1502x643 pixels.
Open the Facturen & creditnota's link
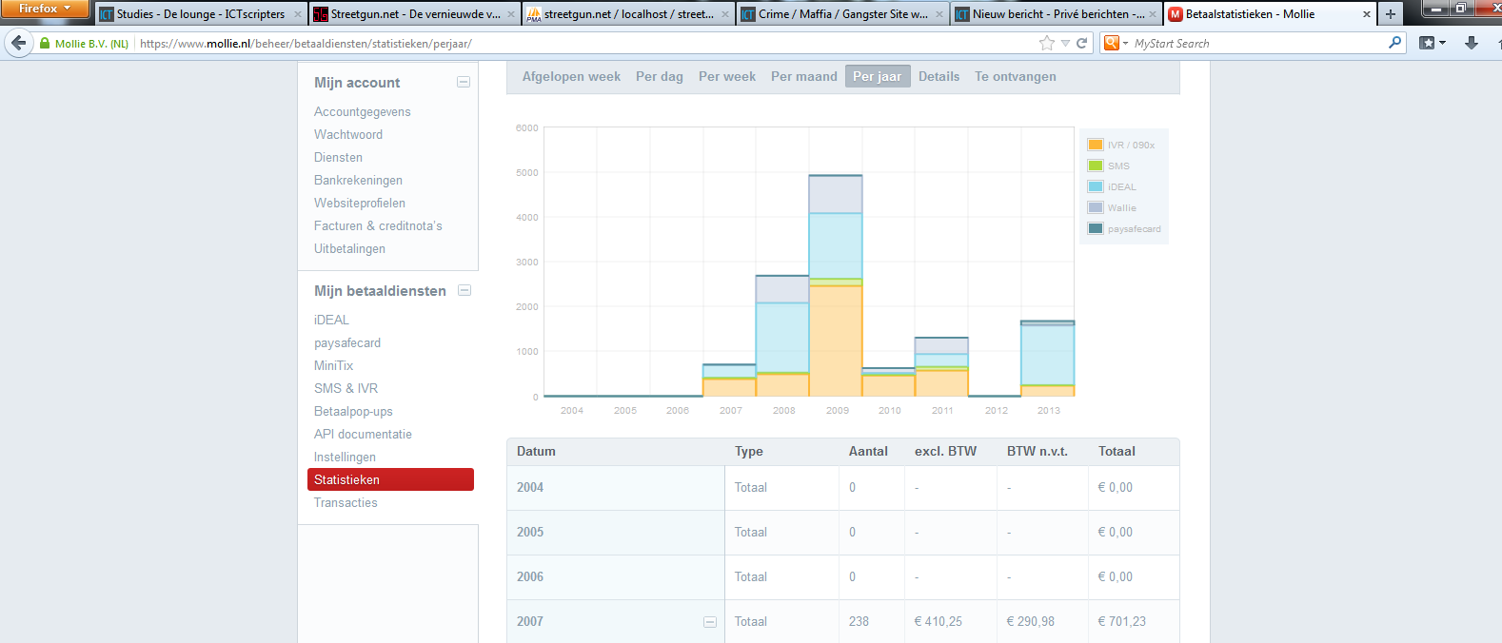coord(378,225)
